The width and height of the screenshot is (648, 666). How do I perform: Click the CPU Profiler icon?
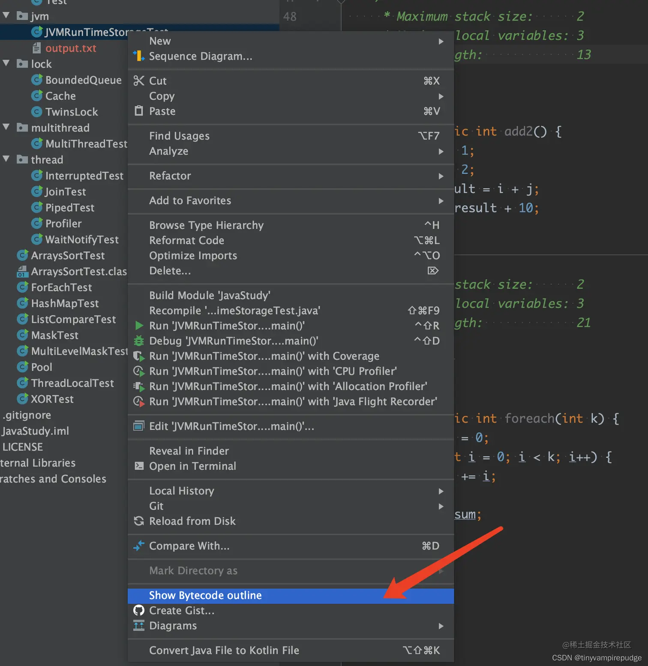(139, 371)
